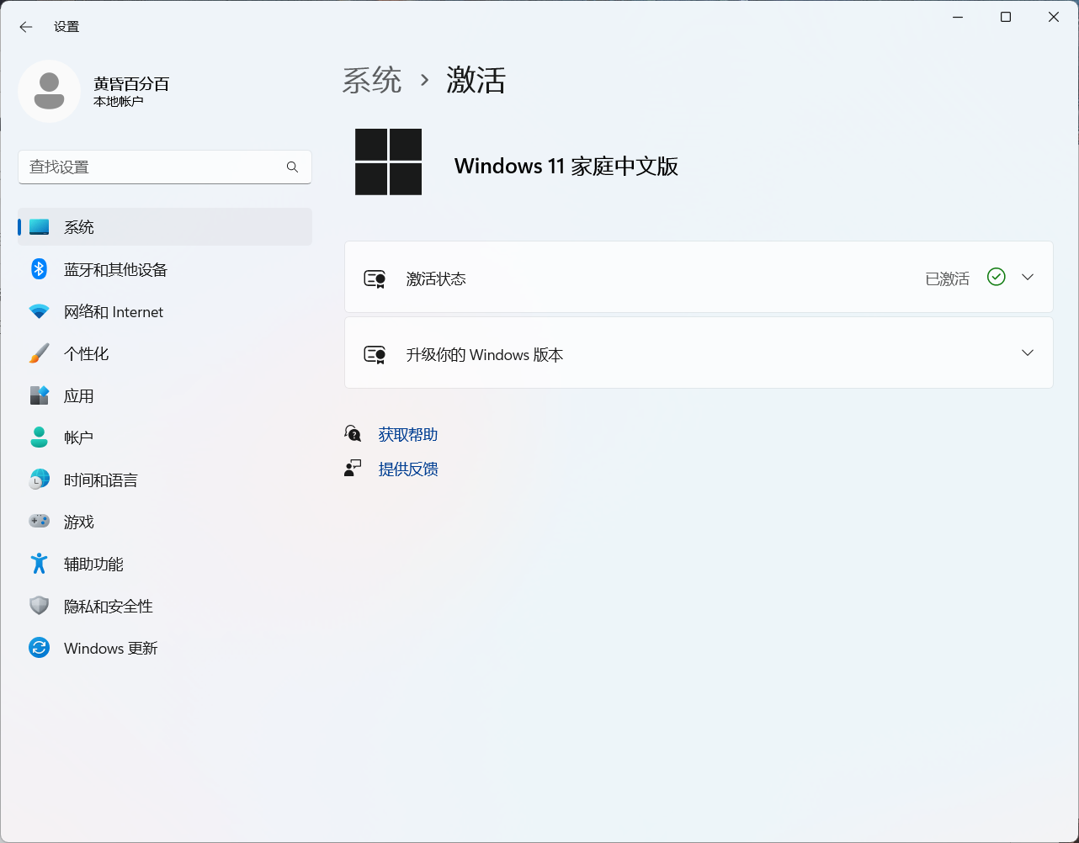Click the 系统 monitor icon in sidebar
This screenshot has width=1079, height=843.
[x=40, y=227]
